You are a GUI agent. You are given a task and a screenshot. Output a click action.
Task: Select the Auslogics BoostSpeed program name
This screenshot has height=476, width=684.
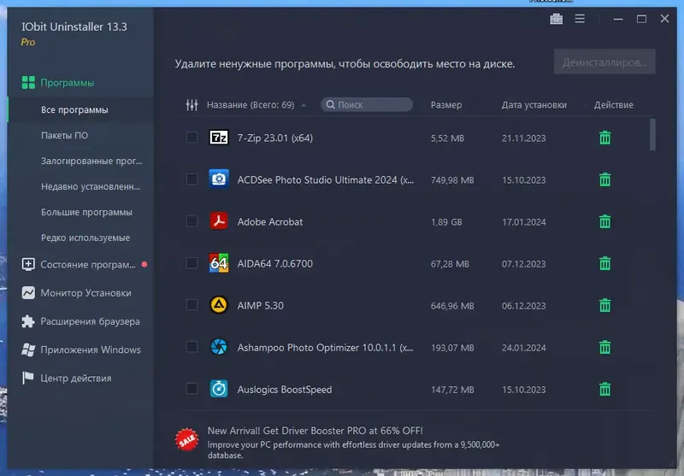click(x=285, y=390)
